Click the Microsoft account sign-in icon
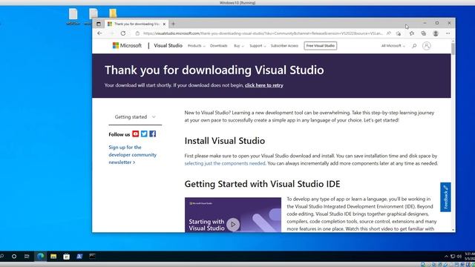Screen dimensions: 475x267 point(427,46)
